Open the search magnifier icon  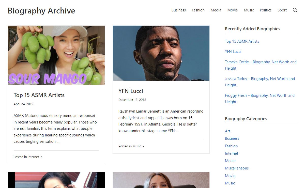[x=295, y=10]
